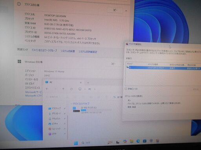The height and width of the screenshot is (150, 201).
Task: Collapse the Devices and drives group
Action: click(71, 104)
